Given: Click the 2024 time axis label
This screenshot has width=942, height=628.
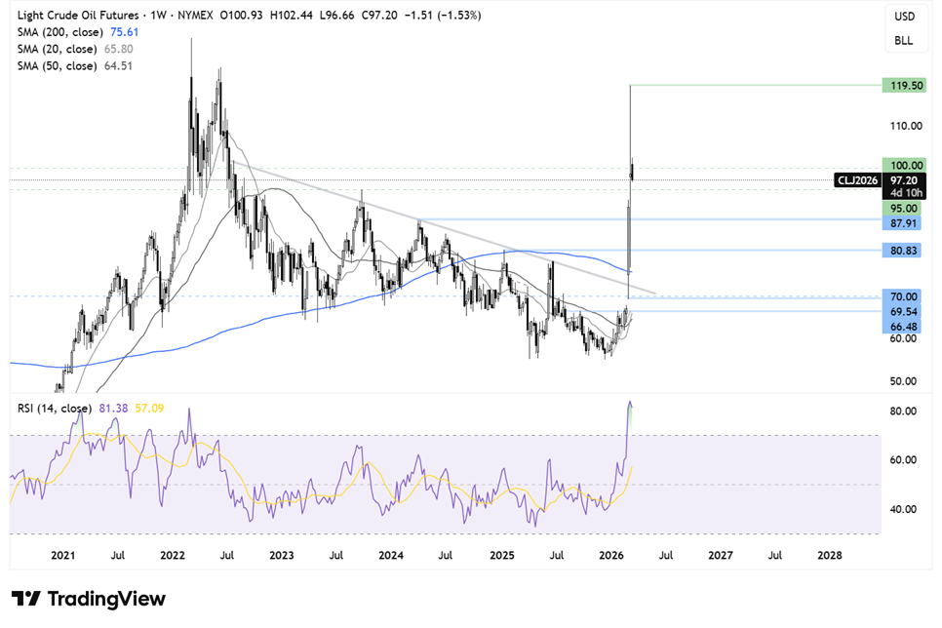Looking at the screenshot, I should pyautogui.click(x=391, y=555).
